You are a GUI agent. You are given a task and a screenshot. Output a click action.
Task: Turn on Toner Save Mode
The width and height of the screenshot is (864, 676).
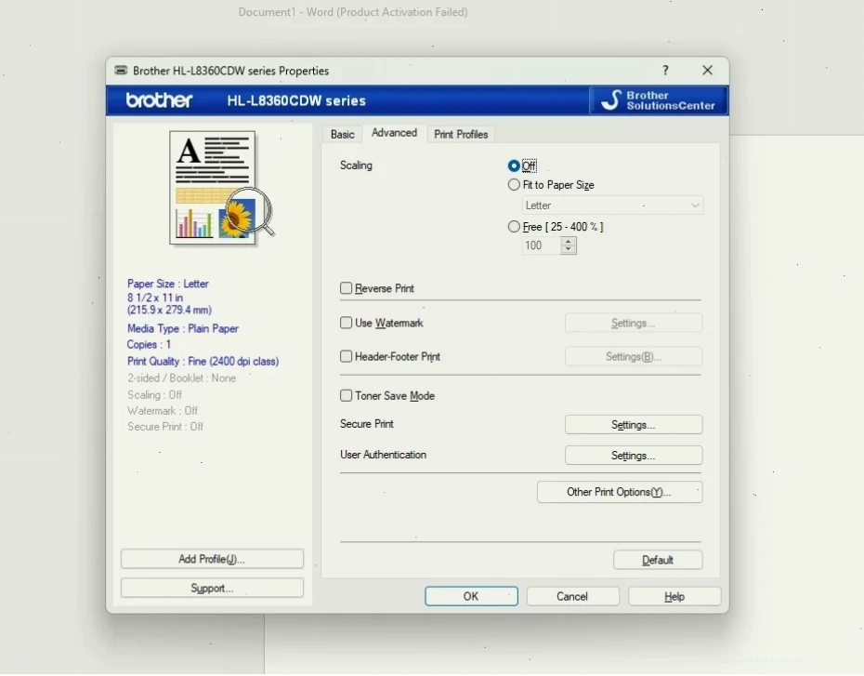[x=346, y=395]
